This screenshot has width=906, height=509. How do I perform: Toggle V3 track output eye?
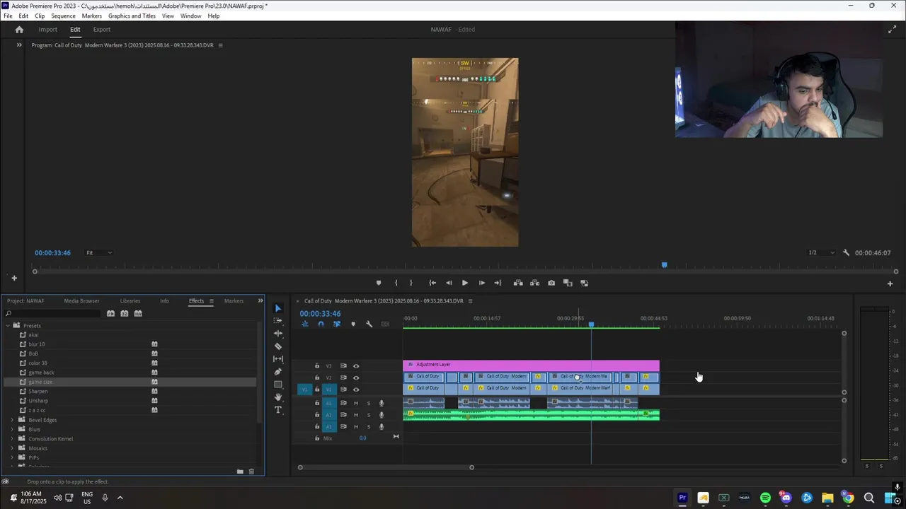[356, 365]
